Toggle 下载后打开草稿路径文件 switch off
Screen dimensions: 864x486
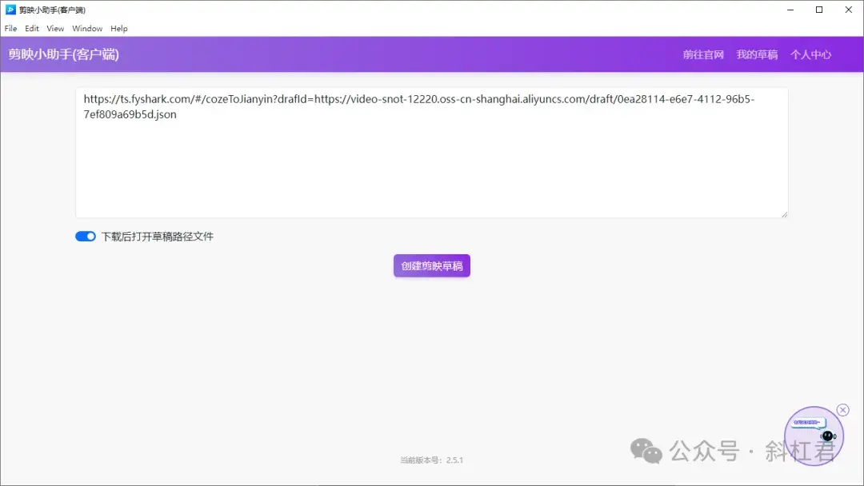(x=86, y=236)
